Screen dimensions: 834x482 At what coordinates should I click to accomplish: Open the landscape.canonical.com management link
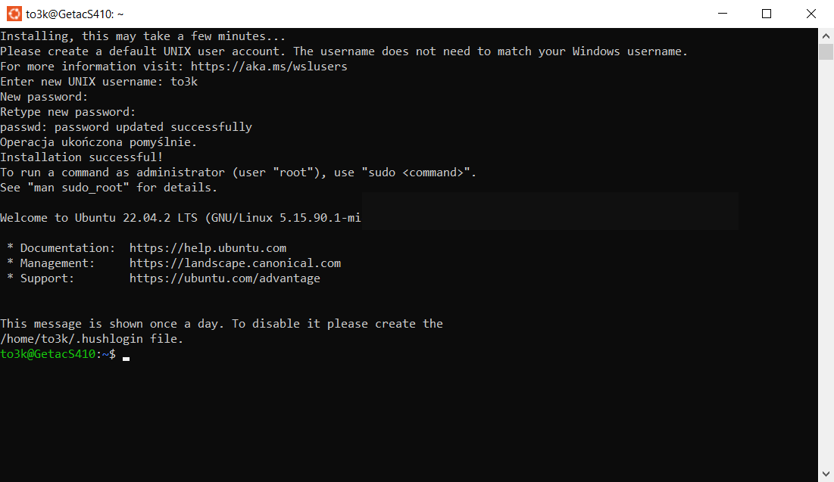235,263
